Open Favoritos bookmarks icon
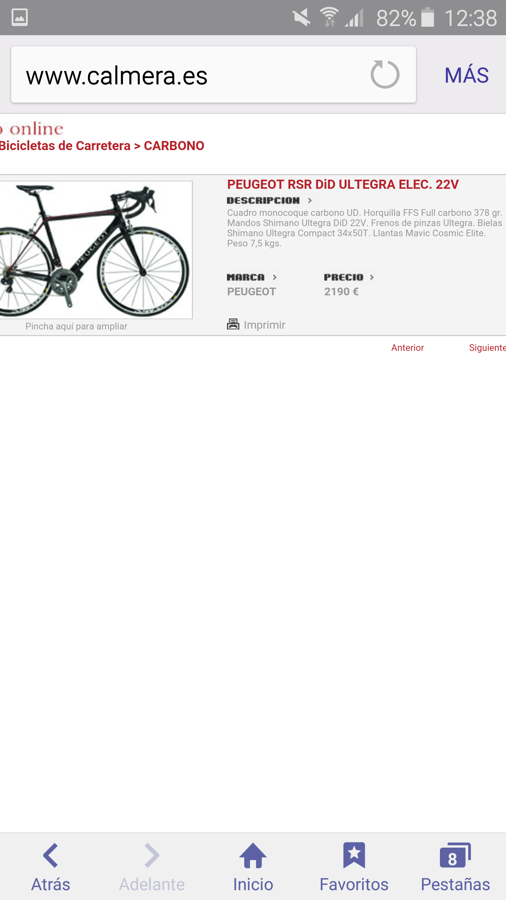The image size is (506, 900). 354,855
